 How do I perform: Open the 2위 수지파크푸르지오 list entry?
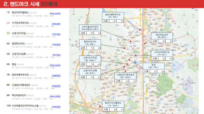tap(33, 24)
